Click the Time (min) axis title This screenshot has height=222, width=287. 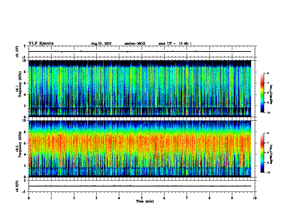[x=145, y=201]
